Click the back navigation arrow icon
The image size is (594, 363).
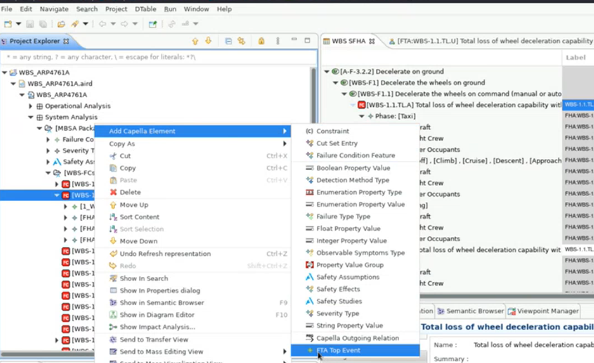[102, 24]
